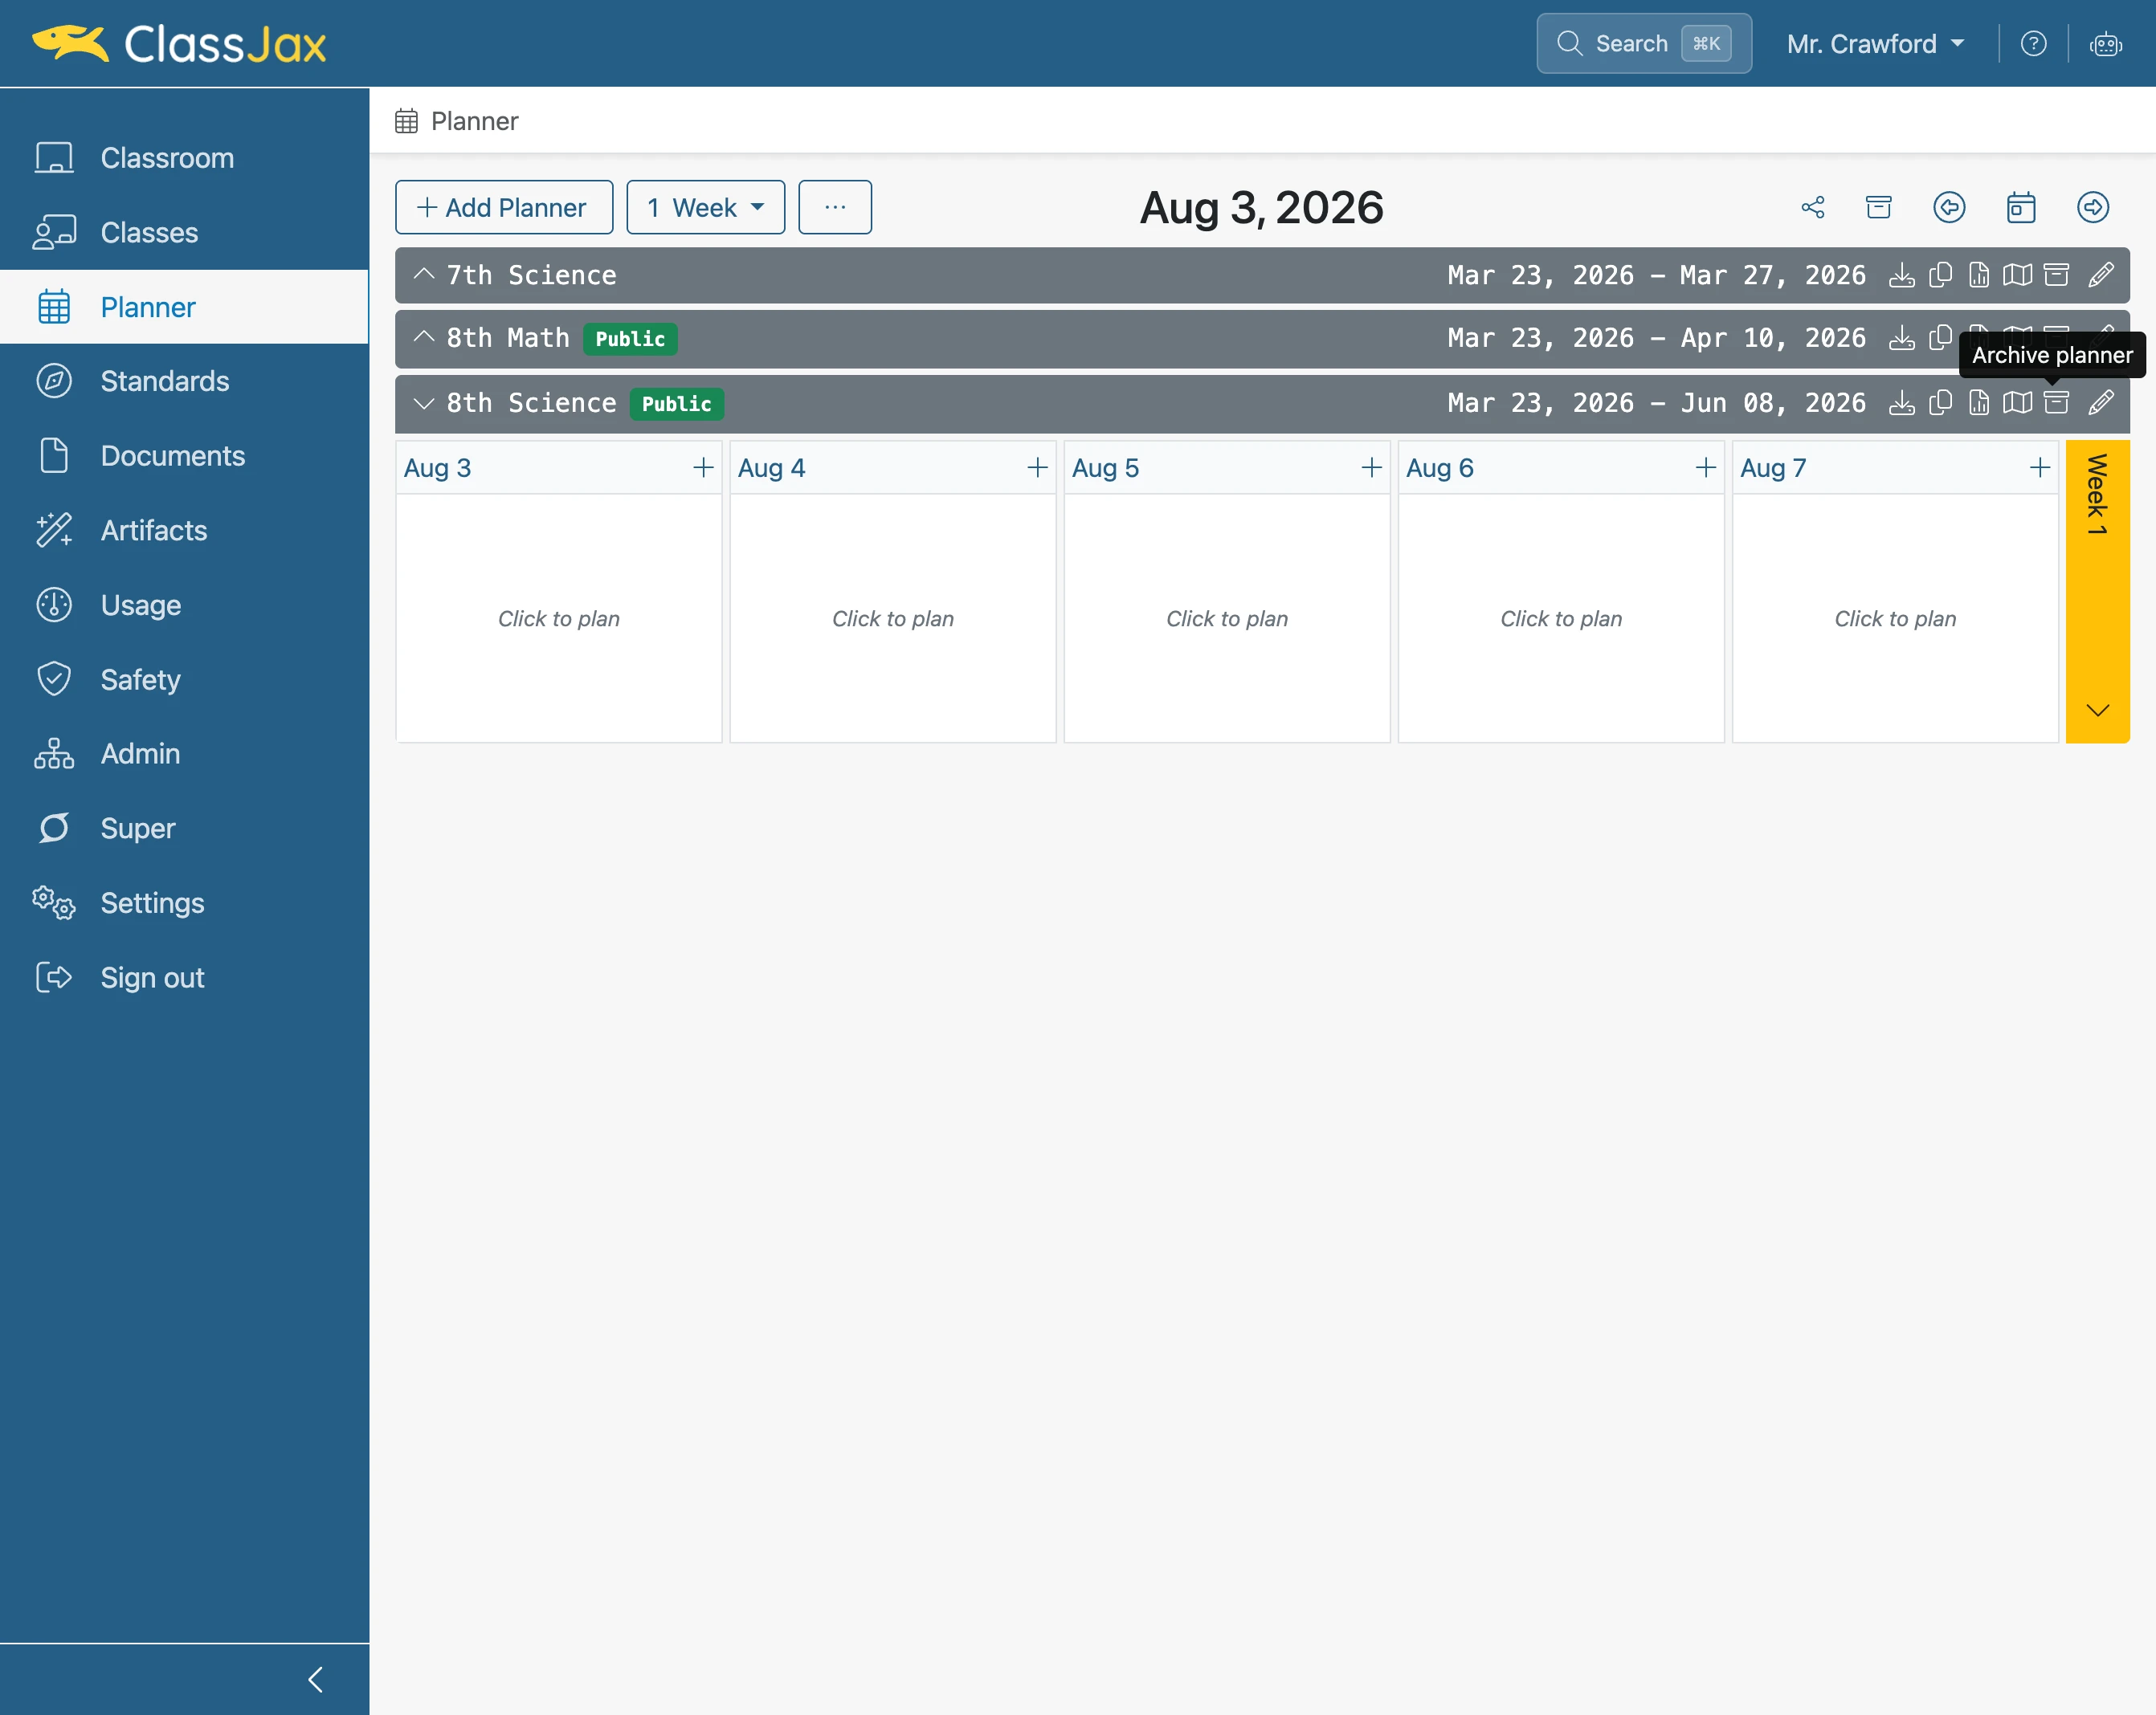
Task: Open report document icon for 7th Science
Action: pos(1979,275)
